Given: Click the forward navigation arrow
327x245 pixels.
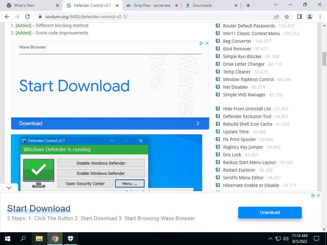Looking at the screenshot, I should [17, 17].
